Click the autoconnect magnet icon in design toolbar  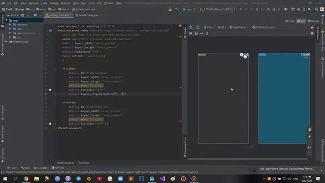pos(196,33)
